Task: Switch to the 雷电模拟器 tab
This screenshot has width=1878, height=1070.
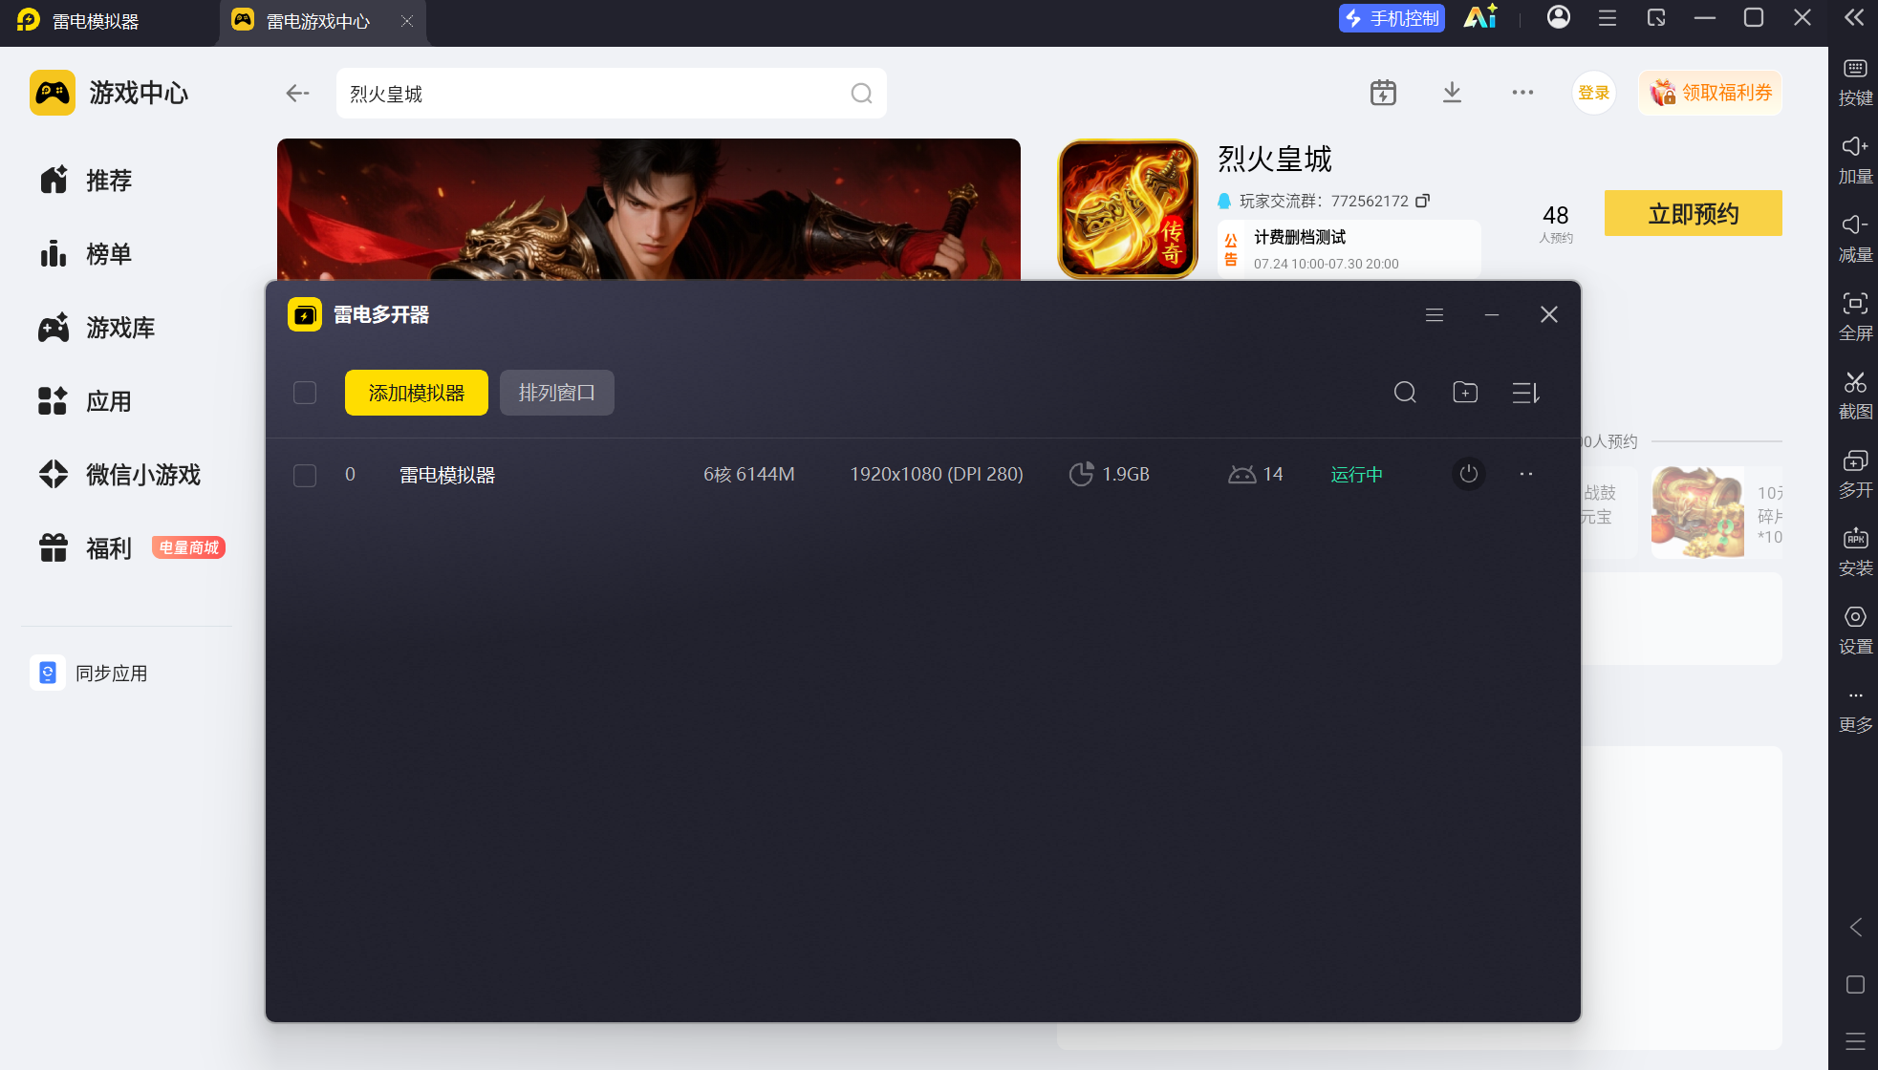Action: point(79,20)
